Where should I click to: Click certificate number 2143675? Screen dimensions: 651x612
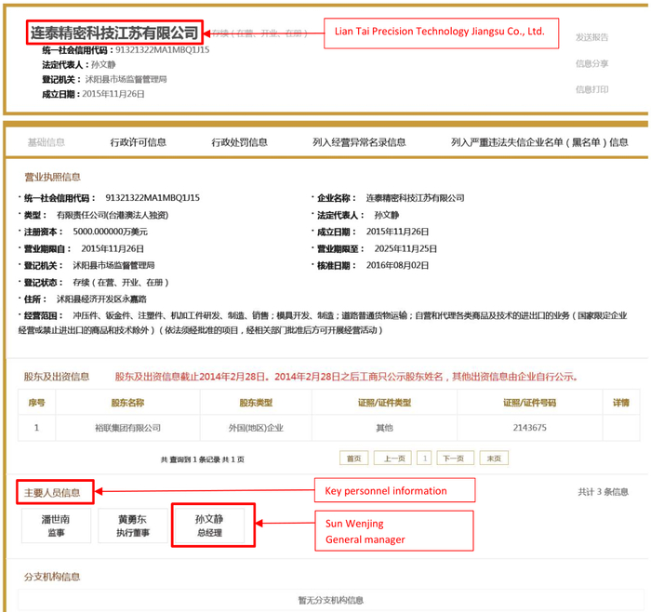(530, 428)
